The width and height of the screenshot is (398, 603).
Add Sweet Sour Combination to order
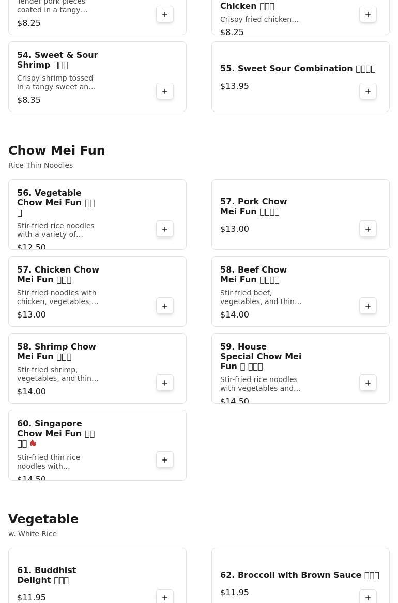(x=368, y=91)
